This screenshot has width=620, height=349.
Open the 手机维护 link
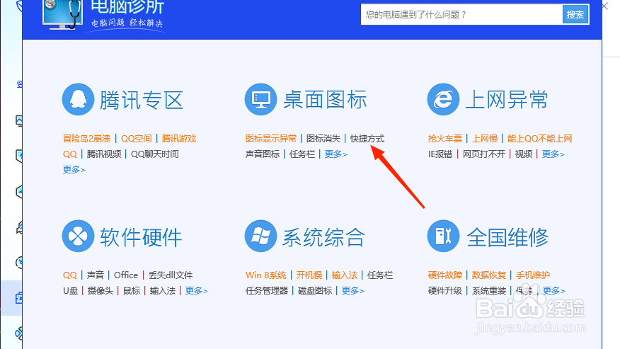533,275
